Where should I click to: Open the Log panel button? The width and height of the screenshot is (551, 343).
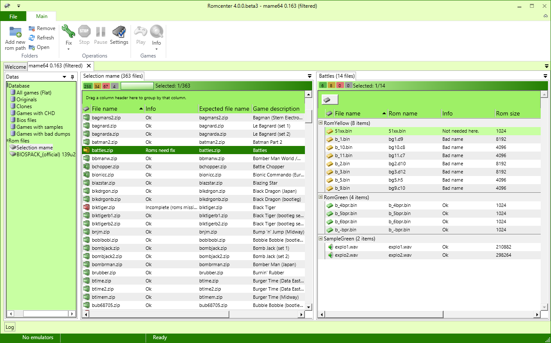click(9, 327)
